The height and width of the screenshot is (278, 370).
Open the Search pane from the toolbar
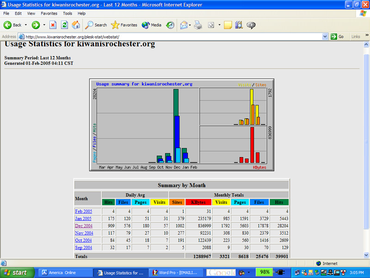pyautogui.click(x=96, y=25)
